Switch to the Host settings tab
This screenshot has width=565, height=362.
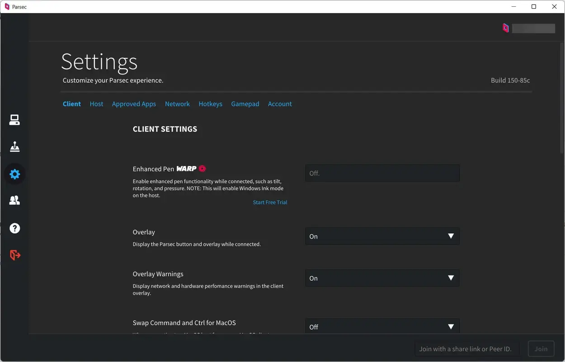point(96,104)
